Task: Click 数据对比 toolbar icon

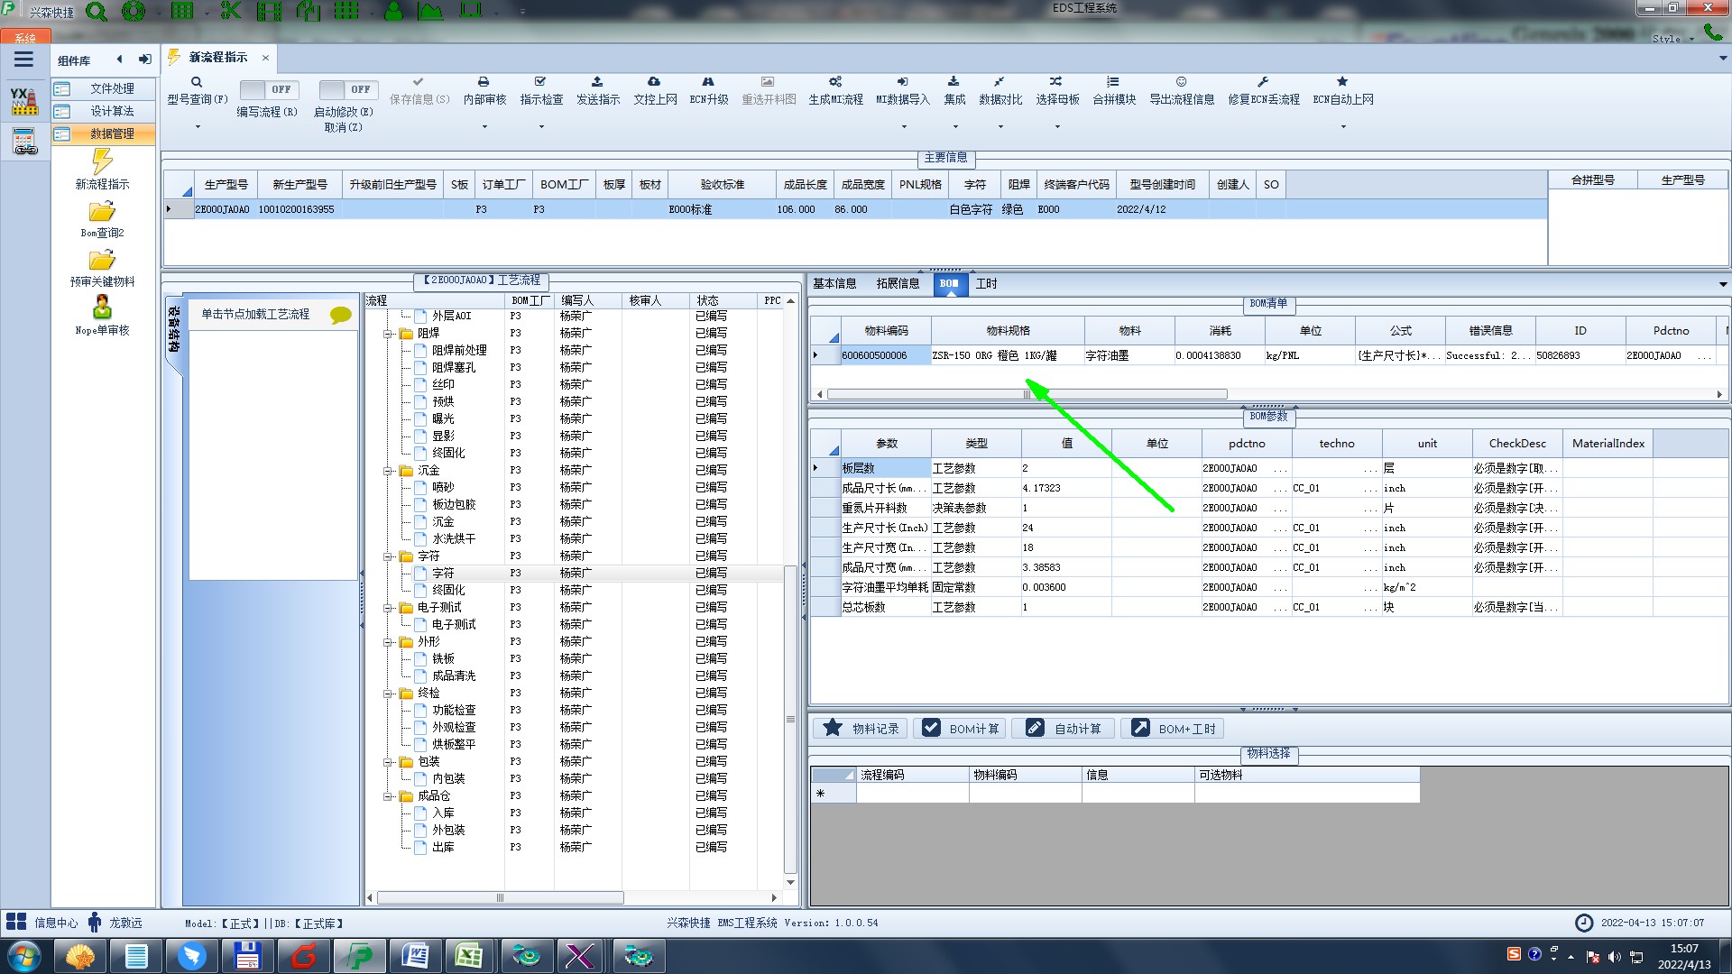Action: tap(1000, 82)
